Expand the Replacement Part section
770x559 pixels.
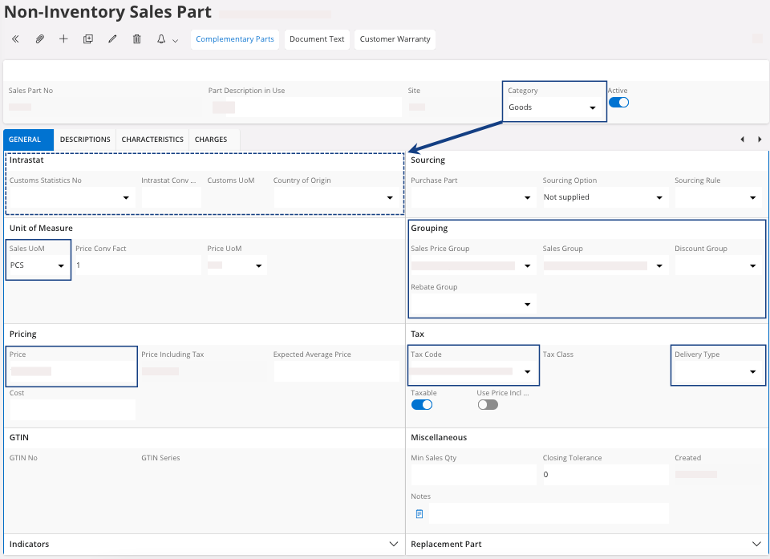click(x=756, y=544)
